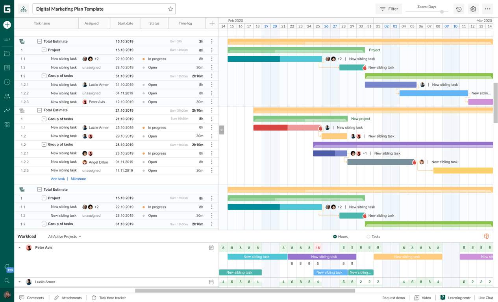
Task: Click the Add task link
Action: click(57, 179)
